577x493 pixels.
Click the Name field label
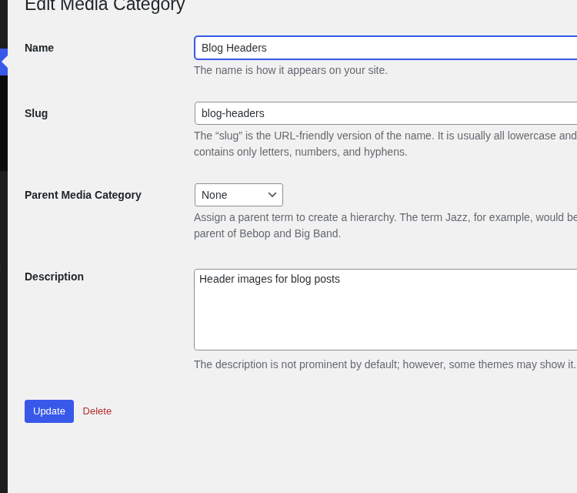pos(39,48)
